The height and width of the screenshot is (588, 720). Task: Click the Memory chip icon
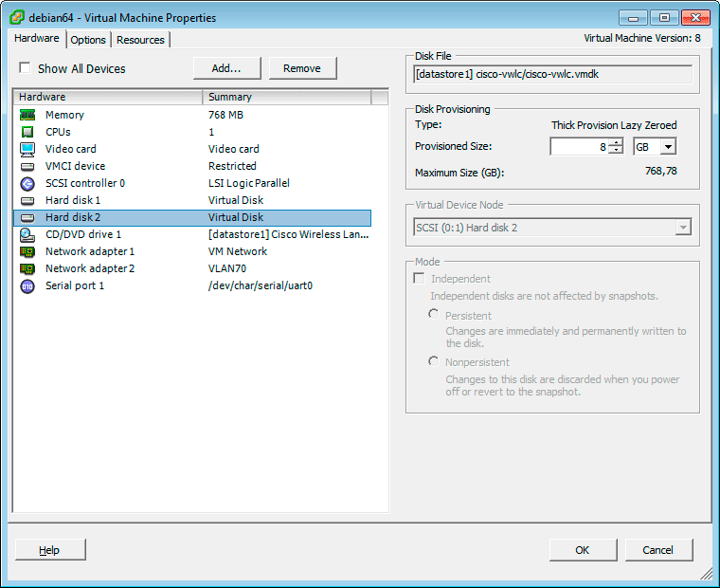[x=27, y=115]
